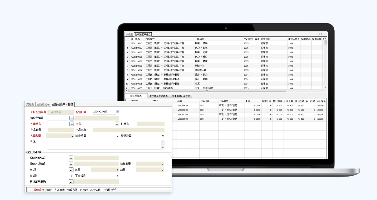Expand the 检验日期 date dropdown
Viewport: 377px width, 200px height.
117,112
